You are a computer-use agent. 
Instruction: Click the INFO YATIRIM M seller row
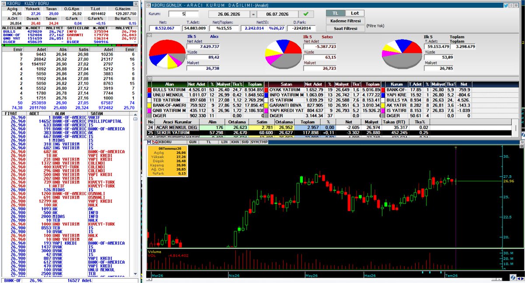322,94
